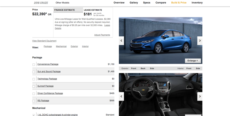Select Interior Front view

189,68
